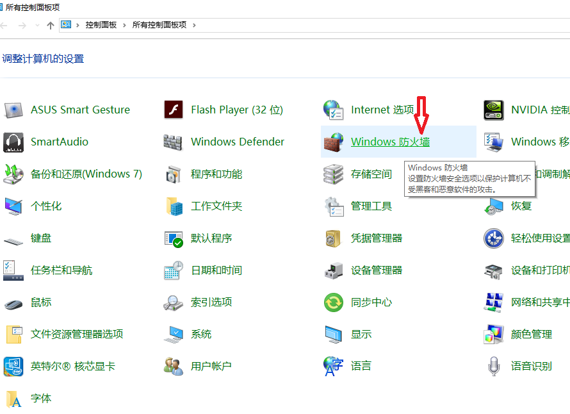Open the 颜色管理 color icon

(494, 335)
